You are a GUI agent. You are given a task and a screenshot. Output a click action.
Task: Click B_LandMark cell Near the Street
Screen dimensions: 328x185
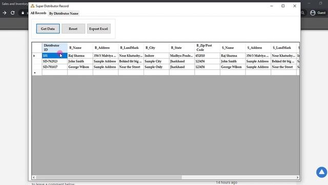click(x=131, y=67)
